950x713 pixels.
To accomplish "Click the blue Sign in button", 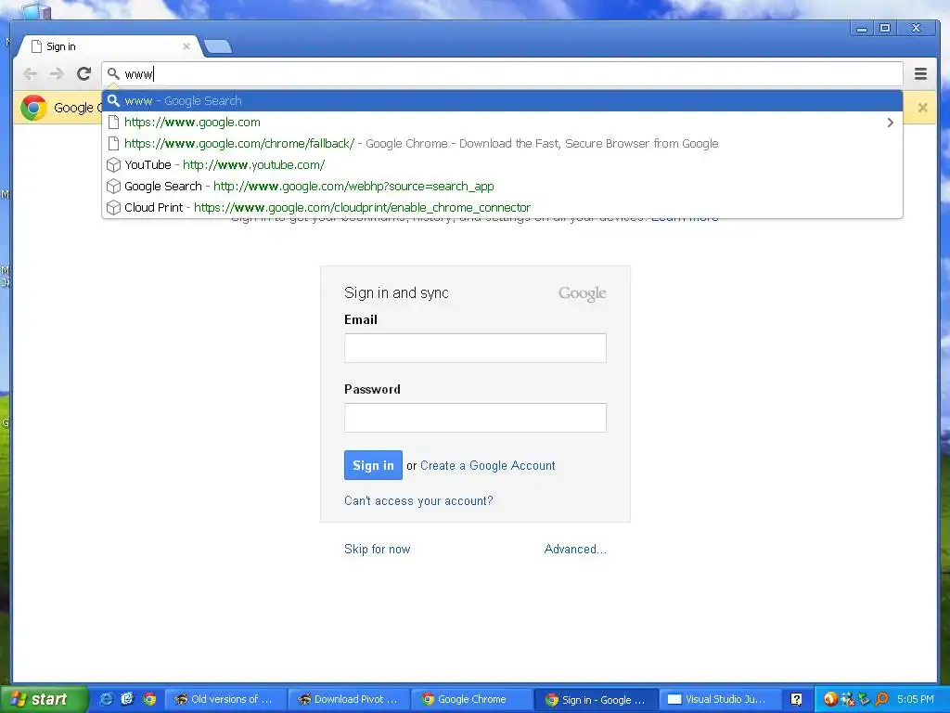I will 373,465.
